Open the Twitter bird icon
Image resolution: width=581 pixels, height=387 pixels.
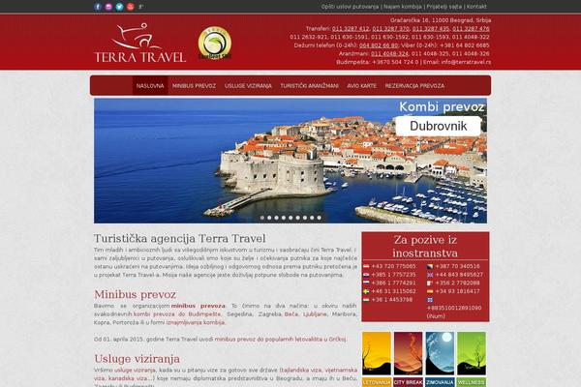point(119,7)
